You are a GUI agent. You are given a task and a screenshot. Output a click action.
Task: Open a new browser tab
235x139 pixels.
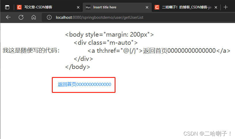225,7
